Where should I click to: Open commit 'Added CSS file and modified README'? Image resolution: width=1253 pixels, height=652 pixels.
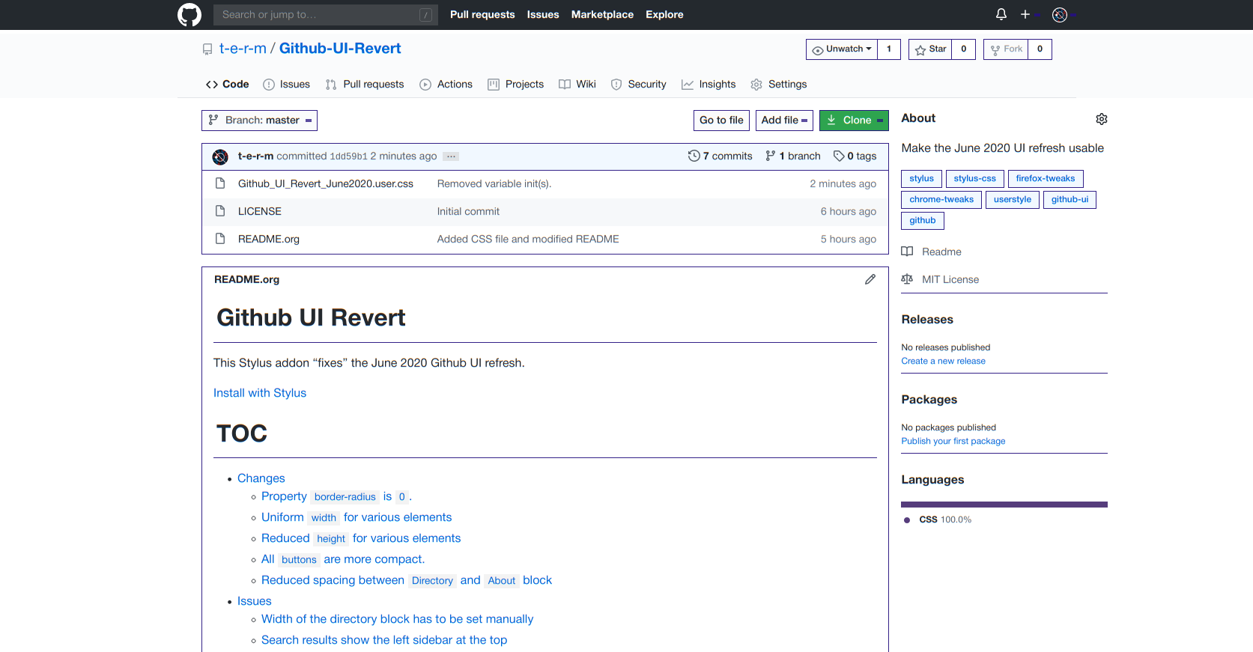(x=528, y=240)
